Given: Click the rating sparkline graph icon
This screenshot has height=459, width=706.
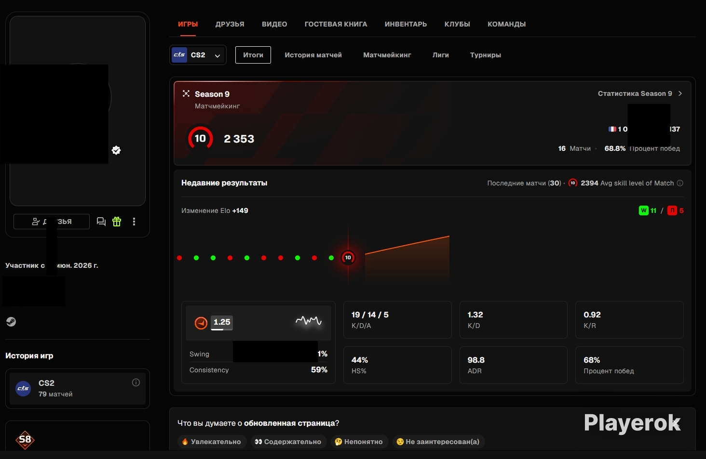Looking at the screenshot, I should pyautogui.click(x=309, y=320).
